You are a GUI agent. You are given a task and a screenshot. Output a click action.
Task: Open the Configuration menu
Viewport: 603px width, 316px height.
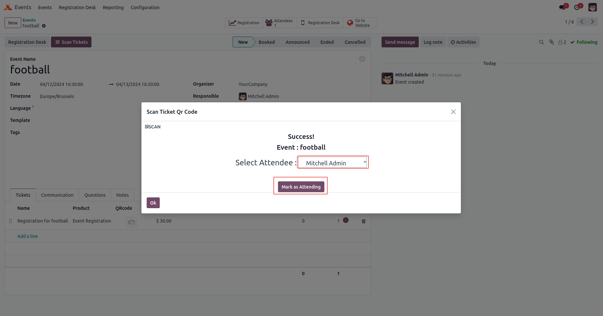point(145,8)
